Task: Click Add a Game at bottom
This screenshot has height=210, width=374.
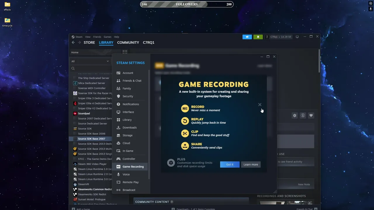Action: [x=81, y=209]
